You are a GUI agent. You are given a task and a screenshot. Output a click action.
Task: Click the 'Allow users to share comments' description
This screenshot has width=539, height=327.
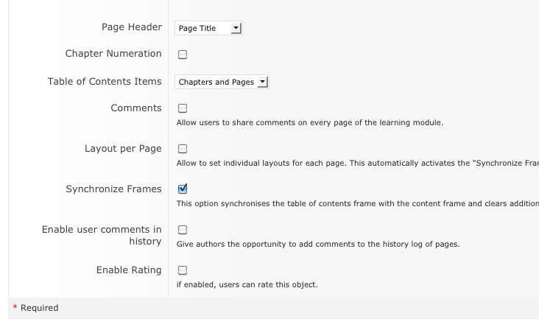309,122
